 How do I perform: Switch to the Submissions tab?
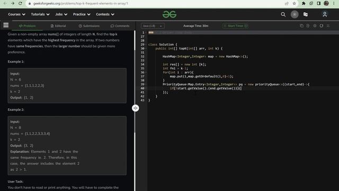[x=89, y=26]
